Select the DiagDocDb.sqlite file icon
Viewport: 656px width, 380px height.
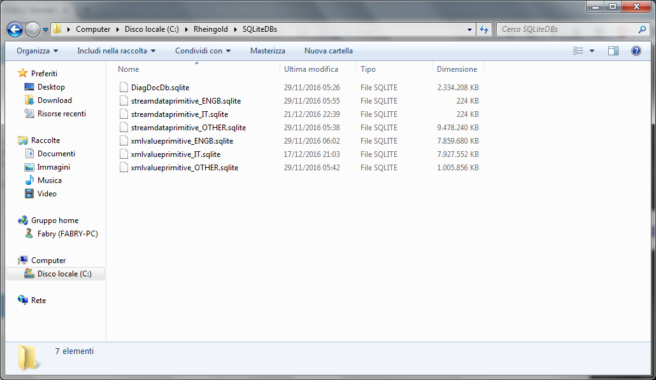click(x=124, y=88)
